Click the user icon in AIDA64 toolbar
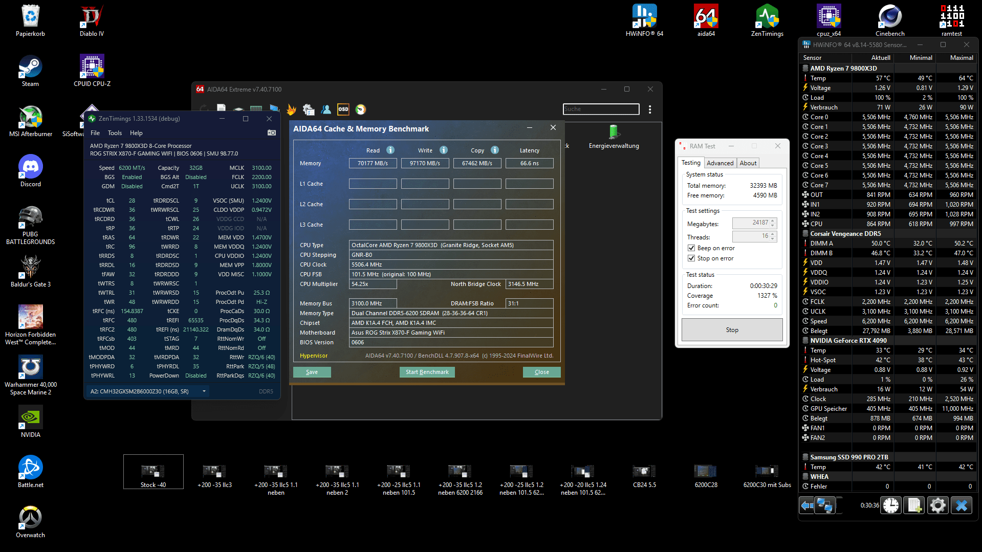 tap(326, 109)
